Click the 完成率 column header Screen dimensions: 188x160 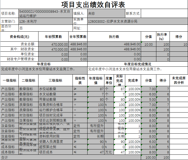(x=133, y=80)
